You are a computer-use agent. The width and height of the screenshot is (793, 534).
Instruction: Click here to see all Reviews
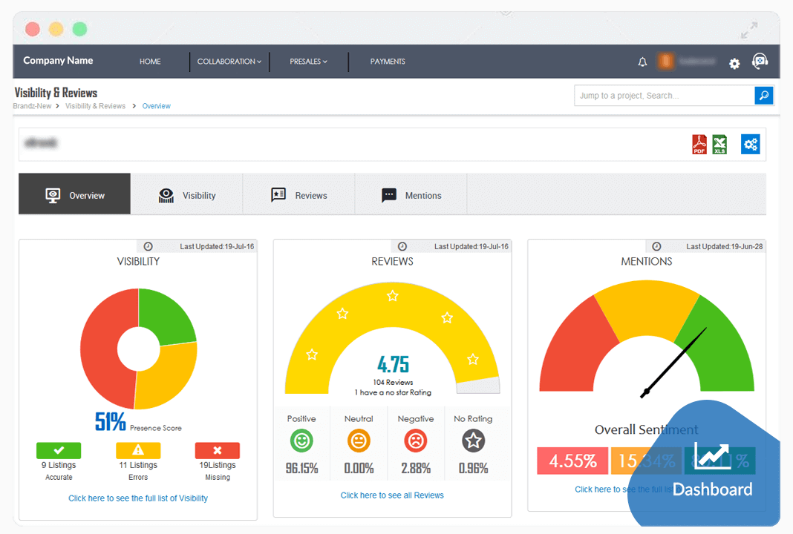point(392,495)
